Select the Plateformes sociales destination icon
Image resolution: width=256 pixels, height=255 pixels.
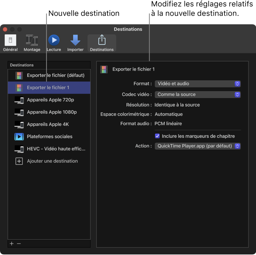19,137
